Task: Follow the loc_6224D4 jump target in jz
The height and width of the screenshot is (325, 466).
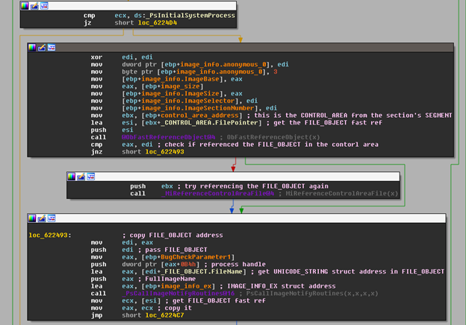Action: tap(156, 22)
